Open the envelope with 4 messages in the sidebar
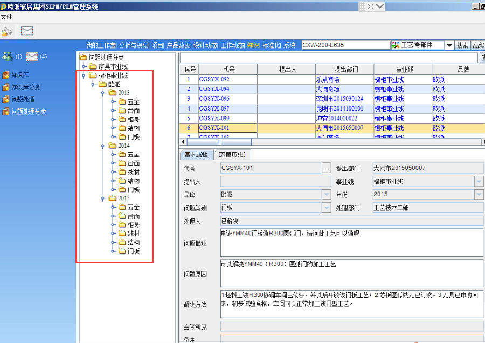 pos(32,57)
